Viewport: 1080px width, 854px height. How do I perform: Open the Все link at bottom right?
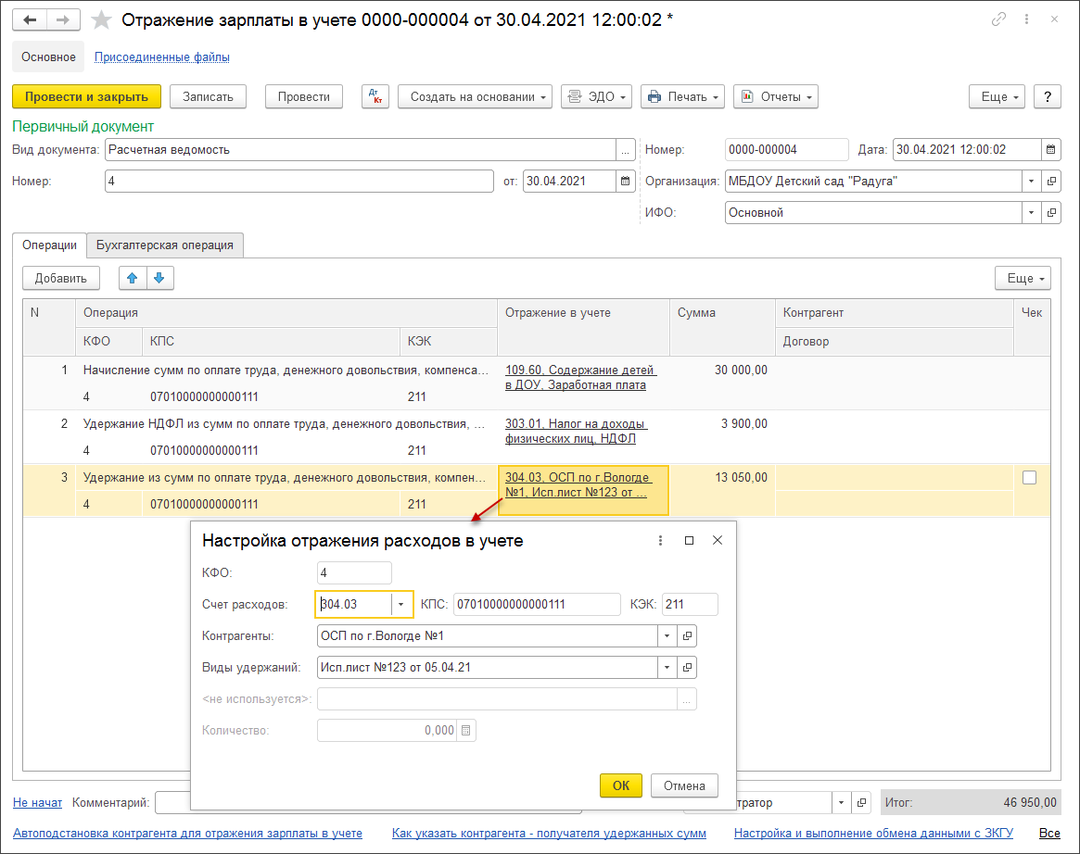[1049, 833]
